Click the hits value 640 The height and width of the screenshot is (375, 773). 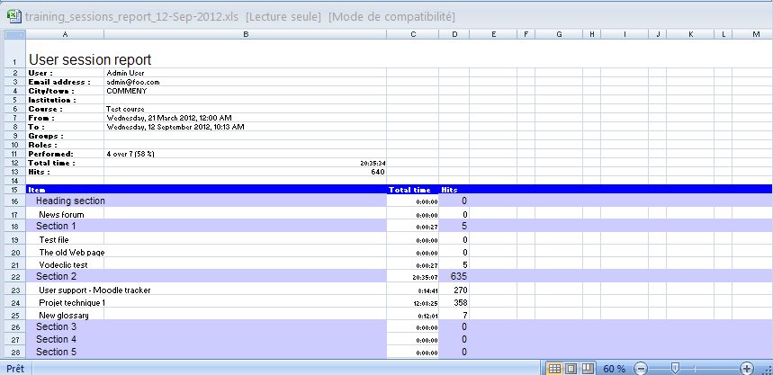pyautogui.click(x=378, y=172)
